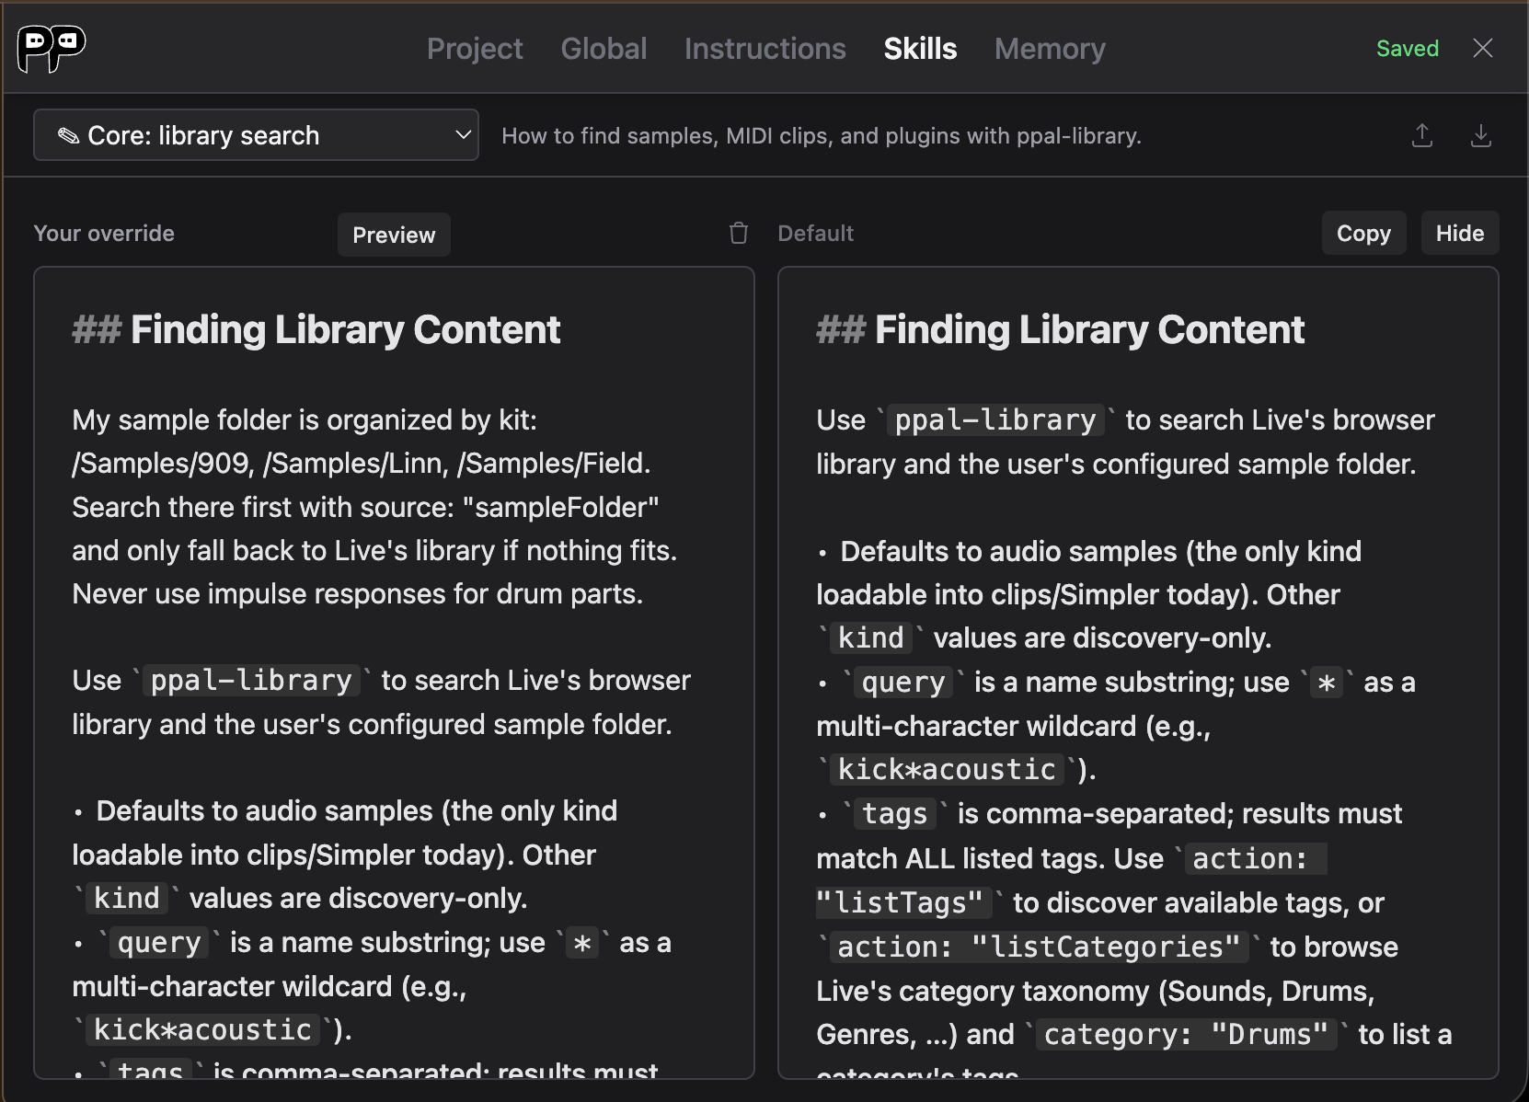Click the `category: "Drums"` code text
Image resolution: width=1529 pixels, height=1102 pixels.
[x=1186, y=1035]
